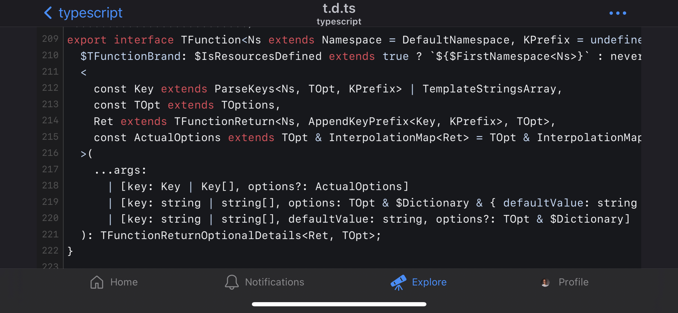This screenshot has height=313, width=678.
Task: Tap the Profile avatar picture
Action: (545, 282)
